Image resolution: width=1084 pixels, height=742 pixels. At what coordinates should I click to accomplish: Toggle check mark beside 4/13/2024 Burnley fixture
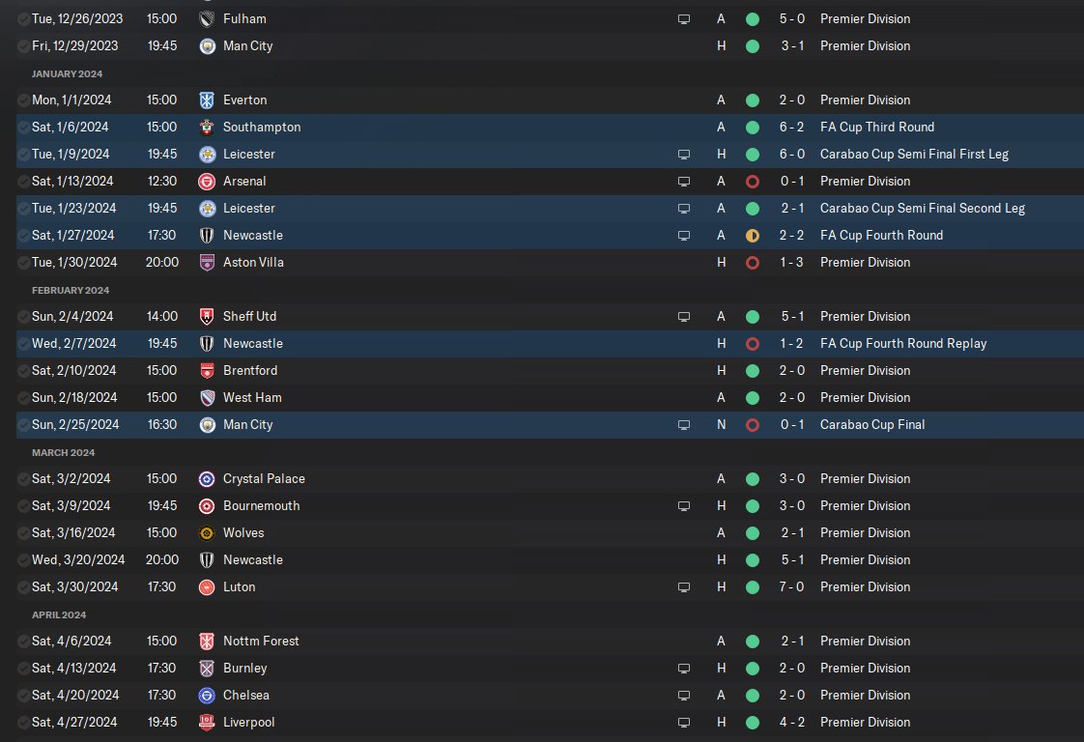point(23,668)
